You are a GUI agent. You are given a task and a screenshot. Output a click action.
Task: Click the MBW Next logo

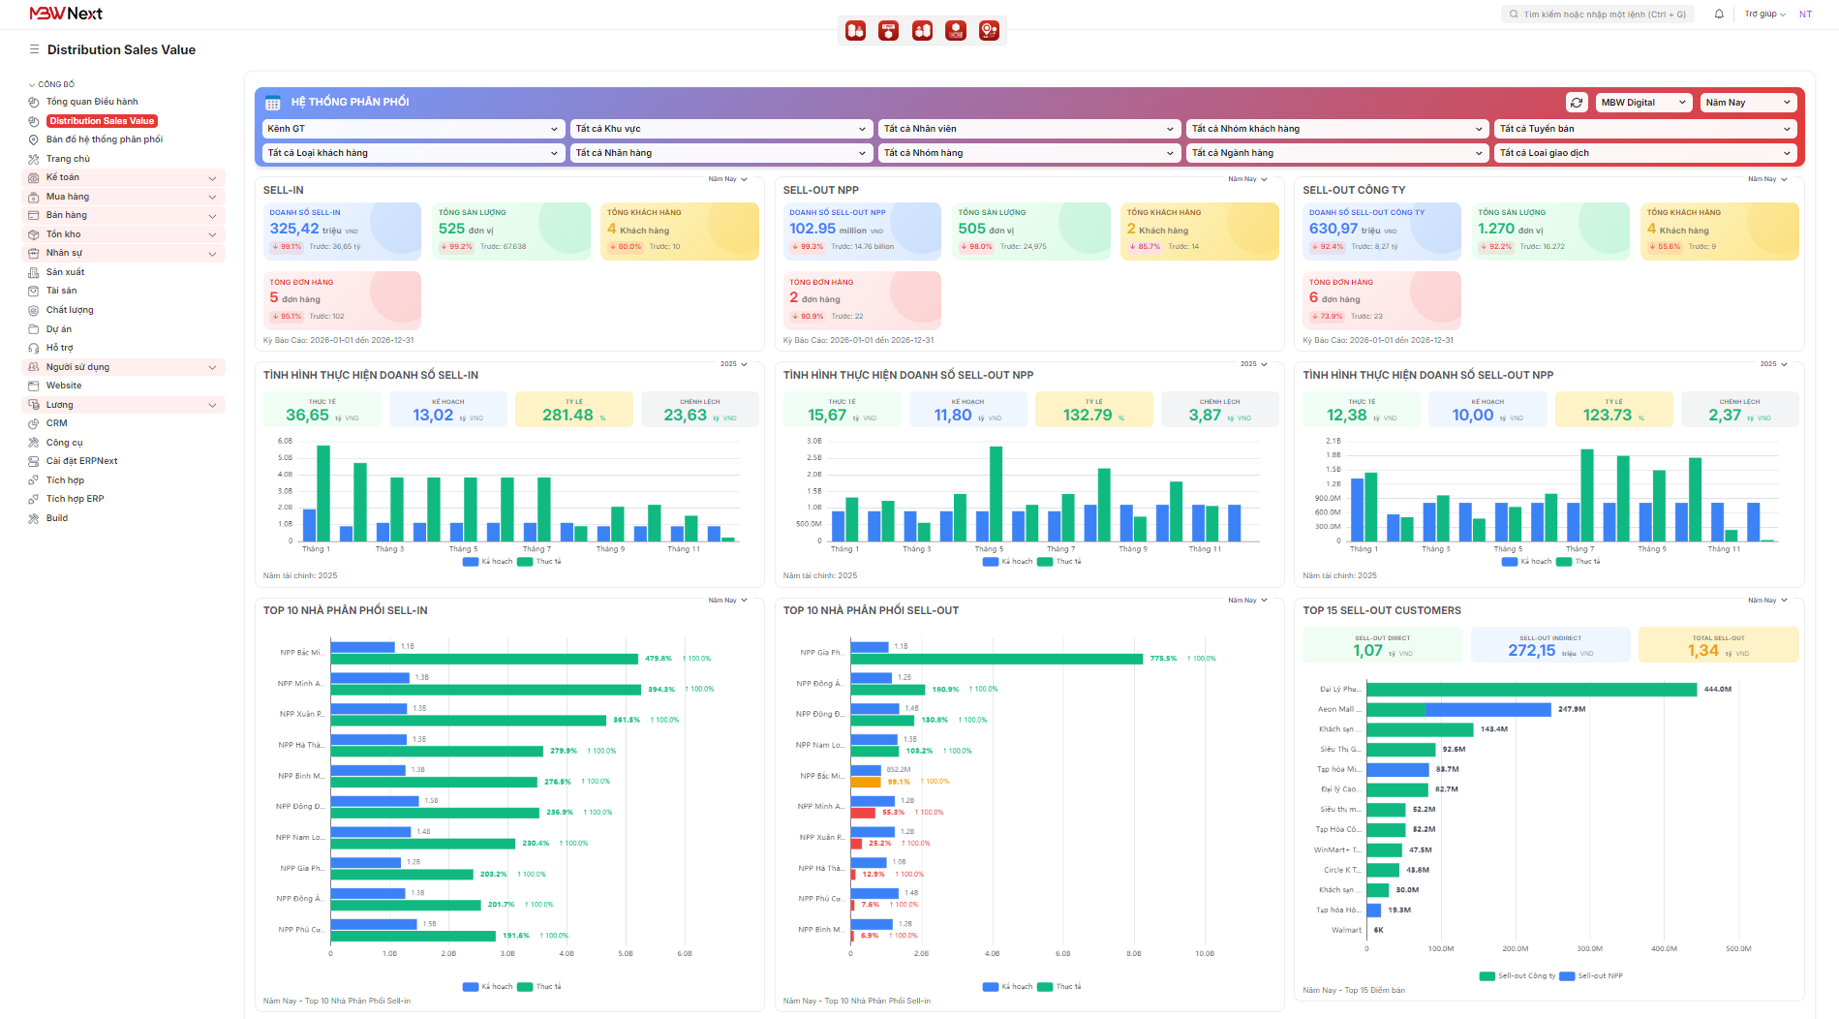(66, 14)
